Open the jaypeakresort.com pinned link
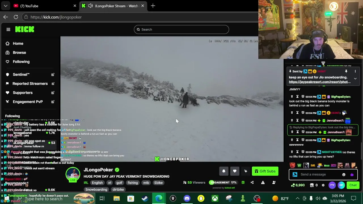Viewport: 363px width, 204px height. pos(320,82)
